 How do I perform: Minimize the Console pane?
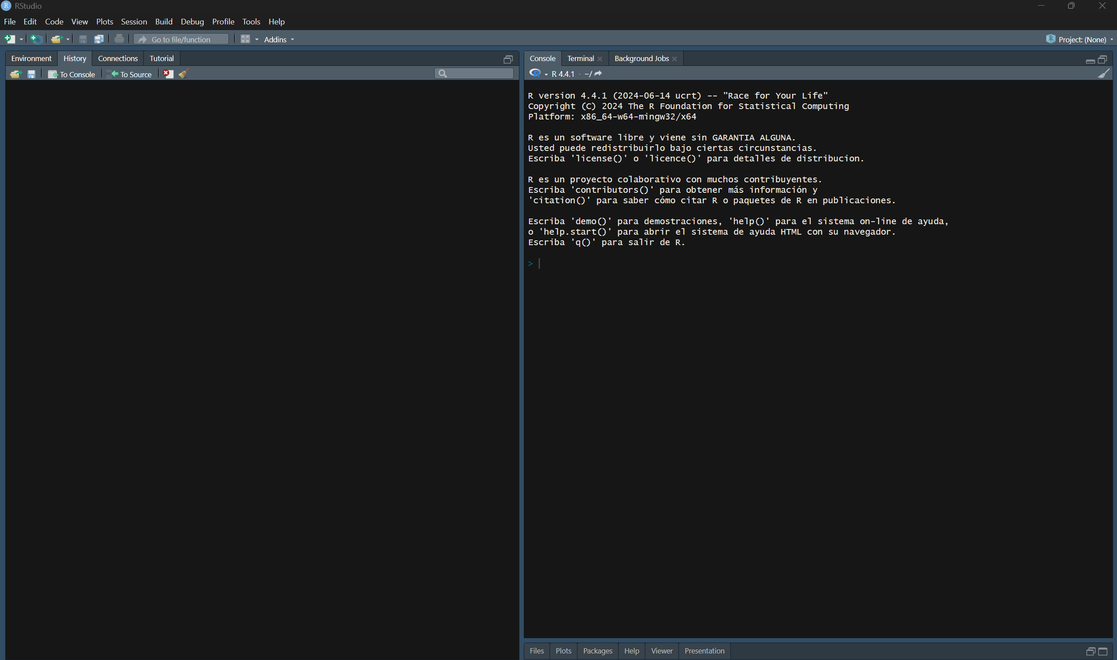tap(1091, 61)
